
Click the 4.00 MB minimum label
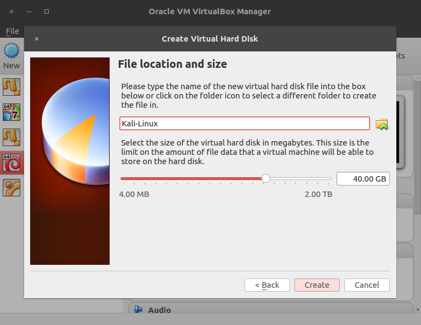point(134,194)
